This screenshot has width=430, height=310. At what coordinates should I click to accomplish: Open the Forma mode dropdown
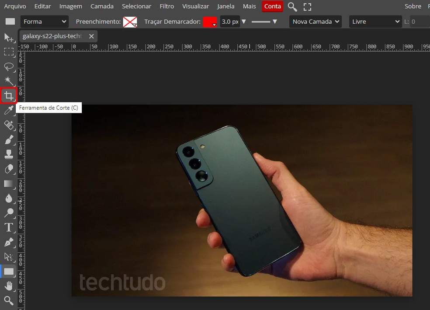pos(45,21)
